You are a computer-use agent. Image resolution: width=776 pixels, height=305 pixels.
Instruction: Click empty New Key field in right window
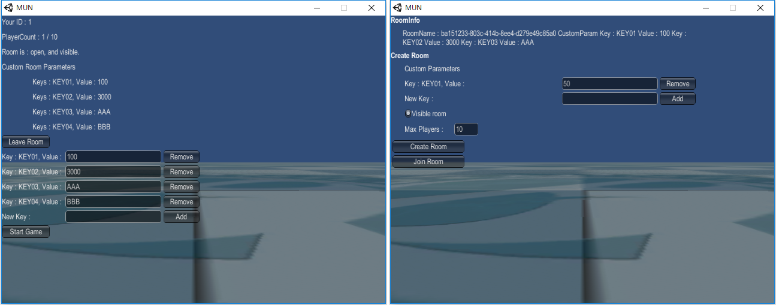pos(610,99)
